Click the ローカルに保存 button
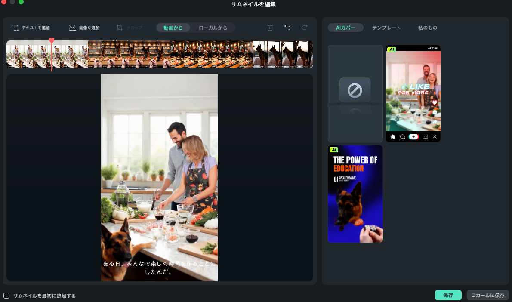This screenshot has height=302, width=512. point(487,295)
